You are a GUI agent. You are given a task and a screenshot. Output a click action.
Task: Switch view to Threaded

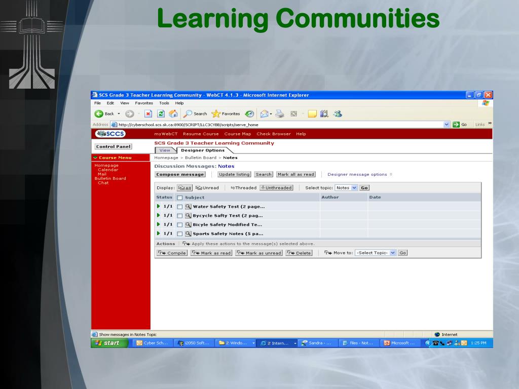pyautogui.click(x=244, y=188)
